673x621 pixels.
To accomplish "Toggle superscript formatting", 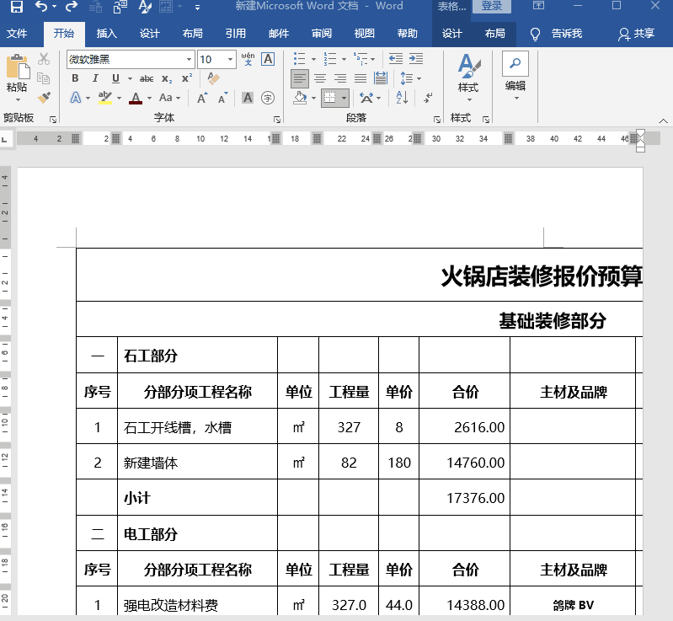I will coord(187,78).
